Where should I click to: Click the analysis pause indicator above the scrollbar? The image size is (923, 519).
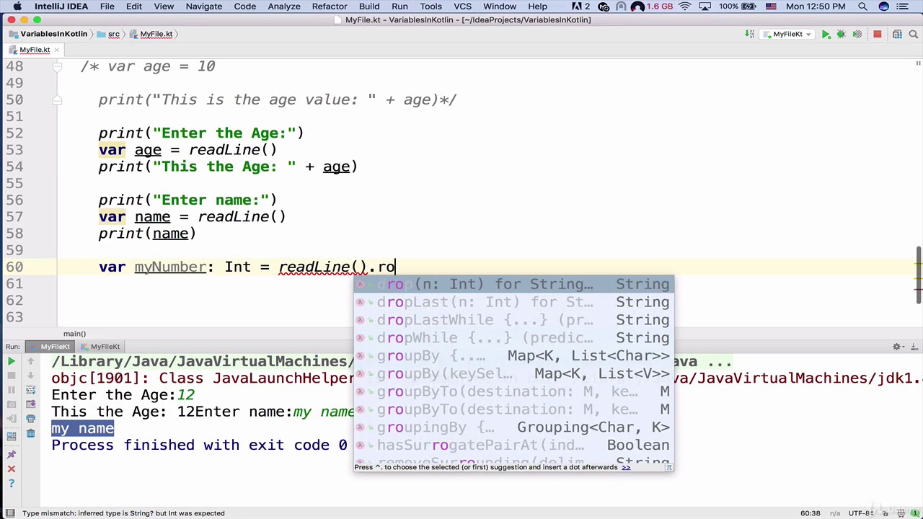point(917,64)
